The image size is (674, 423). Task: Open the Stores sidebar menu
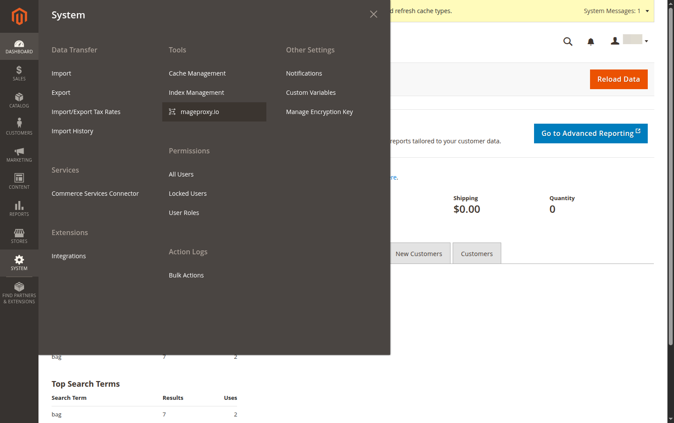click(x=19, y=236)
